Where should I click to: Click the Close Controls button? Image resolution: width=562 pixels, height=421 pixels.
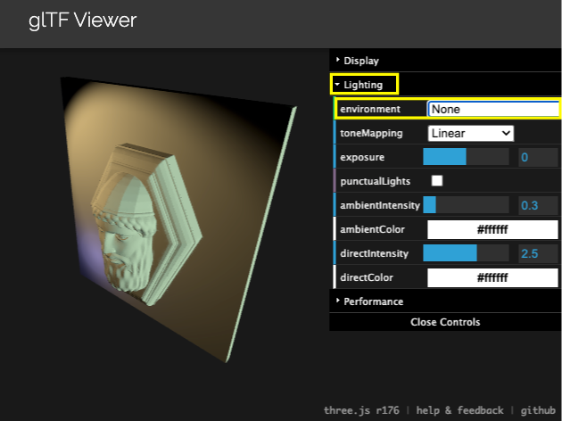tap(445, 322)
